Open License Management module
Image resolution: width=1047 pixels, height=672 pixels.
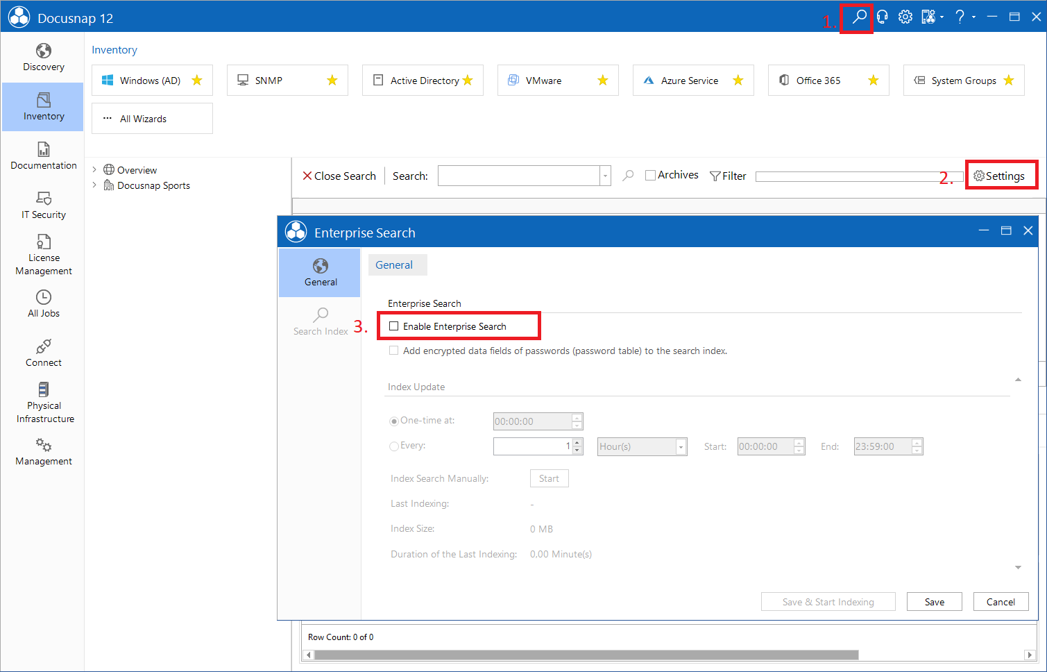pos(43,255)
